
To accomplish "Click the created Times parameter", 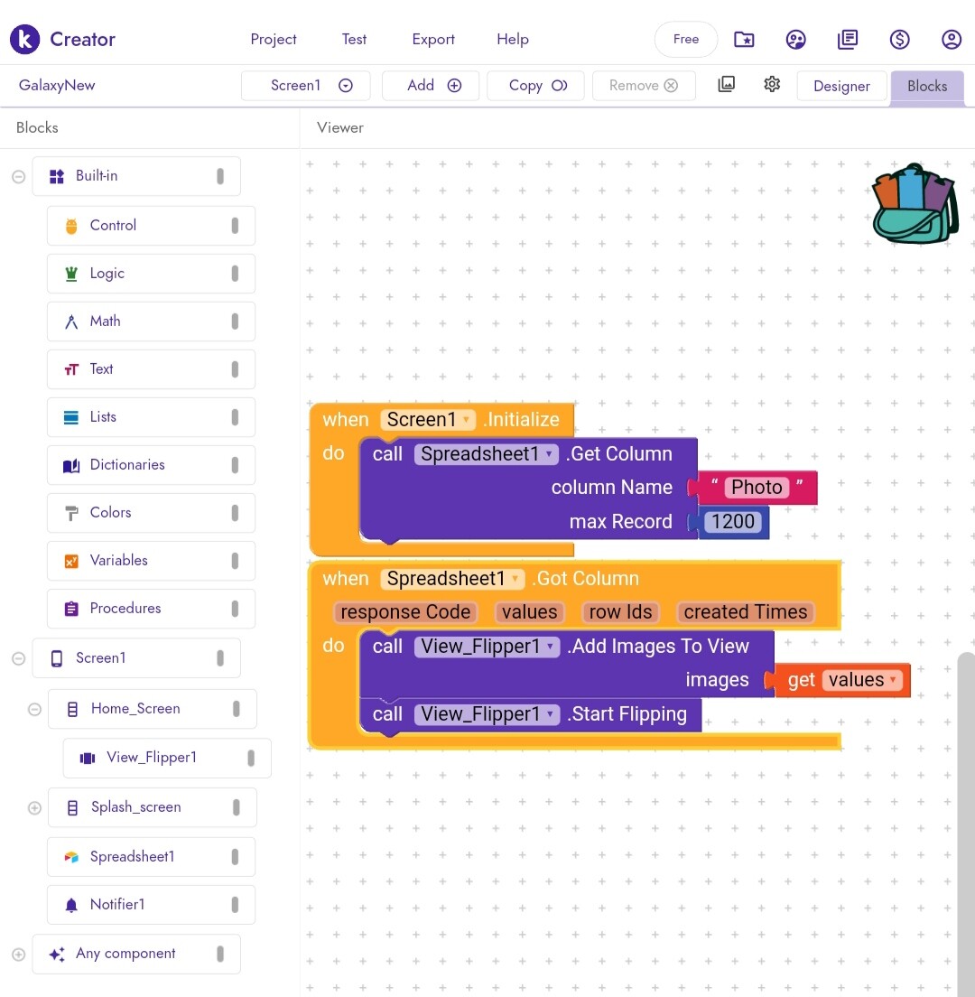I will (x=746, y=612).
